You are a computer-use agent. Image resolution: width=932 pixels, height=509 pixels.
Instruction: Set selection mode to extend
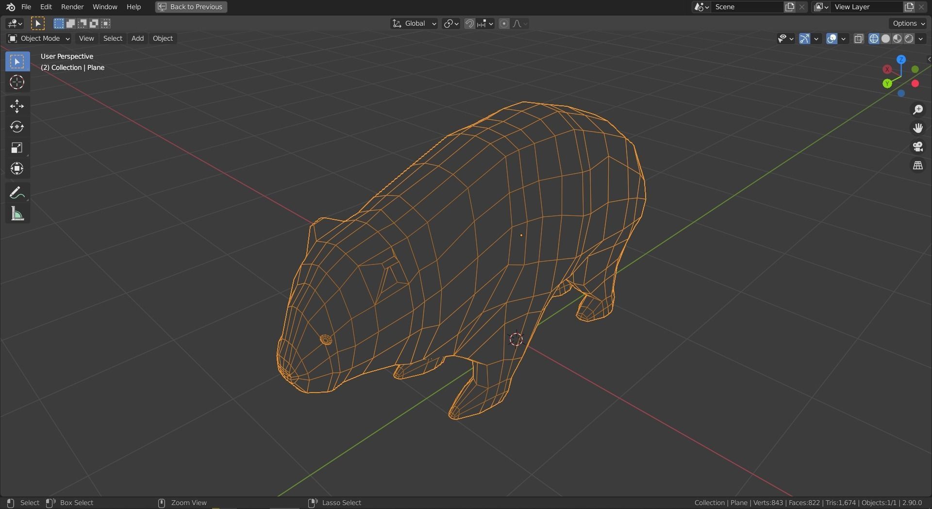(x=70, y=23)
